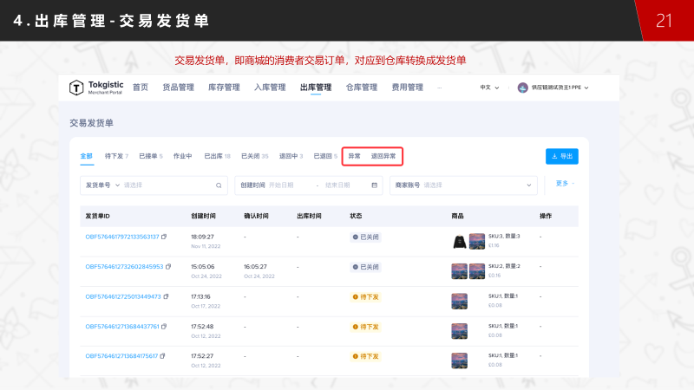Click the 状态 column header
The image size is (694, 390).
point(356,216)
